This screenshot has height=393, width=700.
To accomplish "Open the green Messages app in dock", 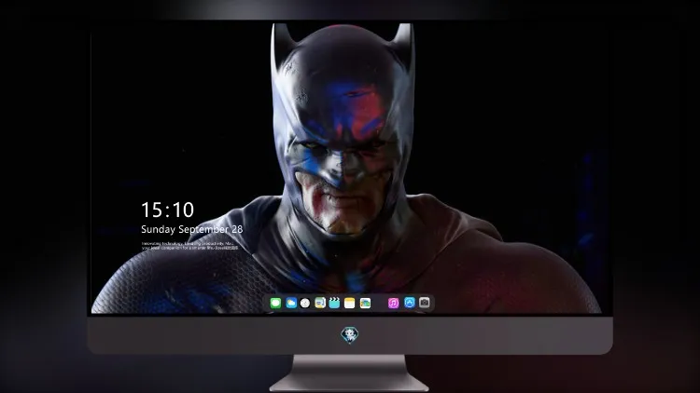I will point(275,303).
